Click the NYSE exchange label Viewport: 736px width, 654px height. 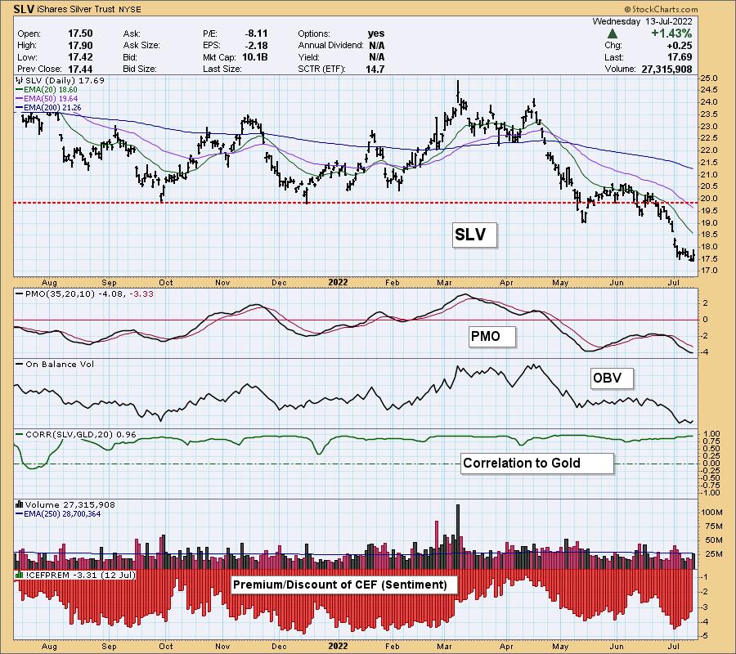[129, 9]
